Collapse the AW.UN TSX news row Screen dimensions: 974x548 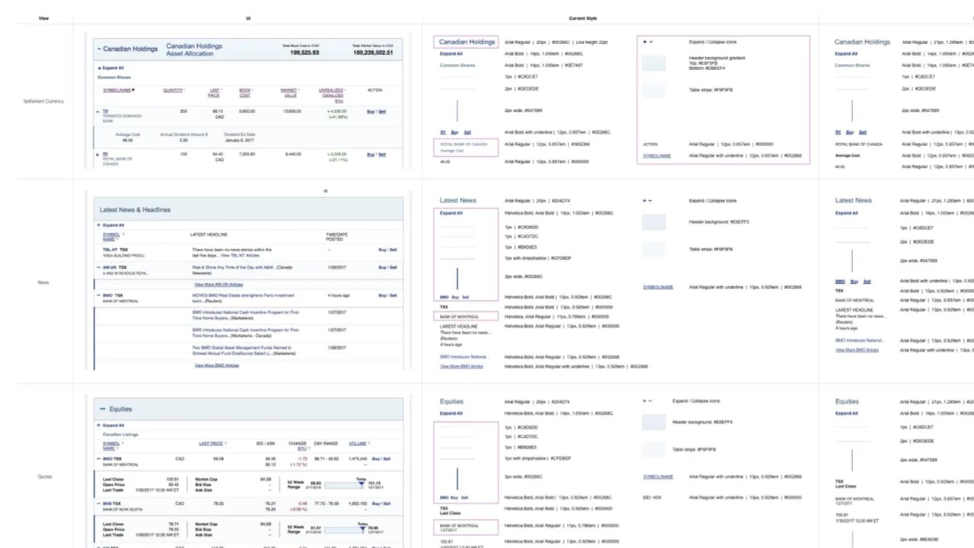[x=99, y=267]
